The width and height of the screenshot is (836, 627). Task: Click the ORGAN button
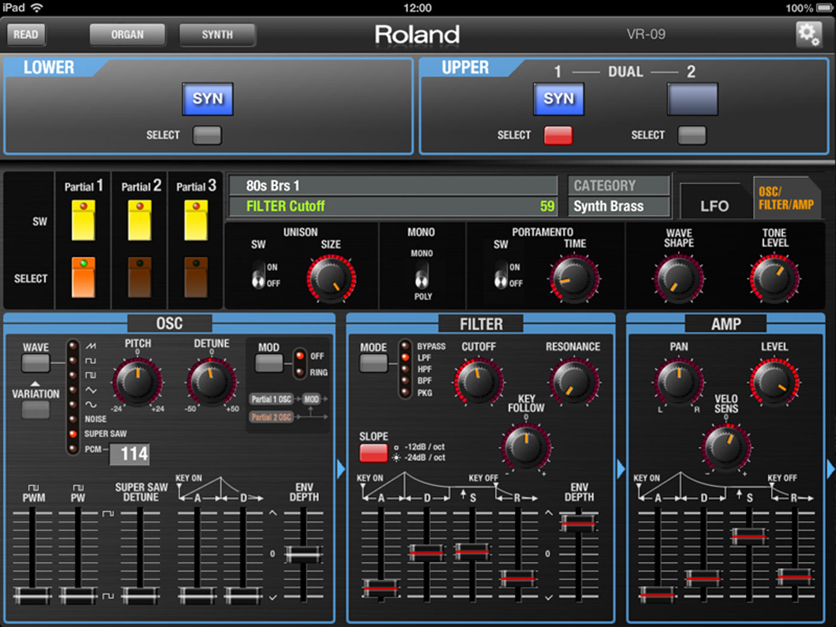coord(127,35)
